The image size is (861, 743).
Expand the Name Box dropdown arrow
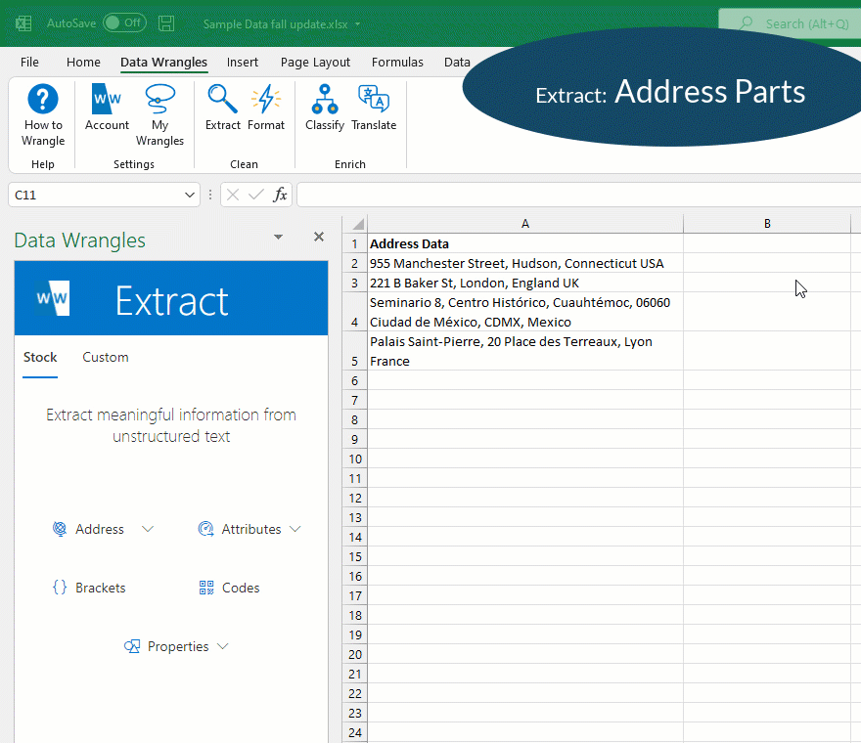(x=190, y=195)
